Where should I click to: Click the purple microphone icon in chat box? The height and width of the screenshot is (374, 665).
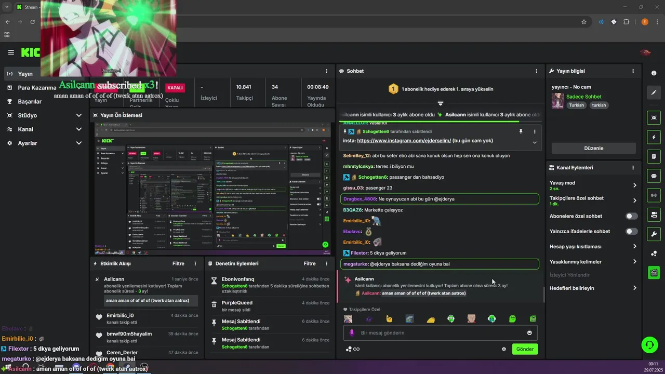352,333
